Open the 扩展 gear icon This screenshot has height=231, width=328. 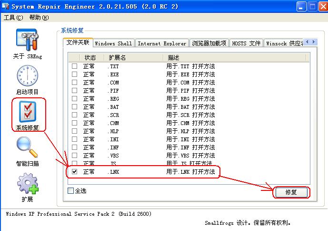28,183
